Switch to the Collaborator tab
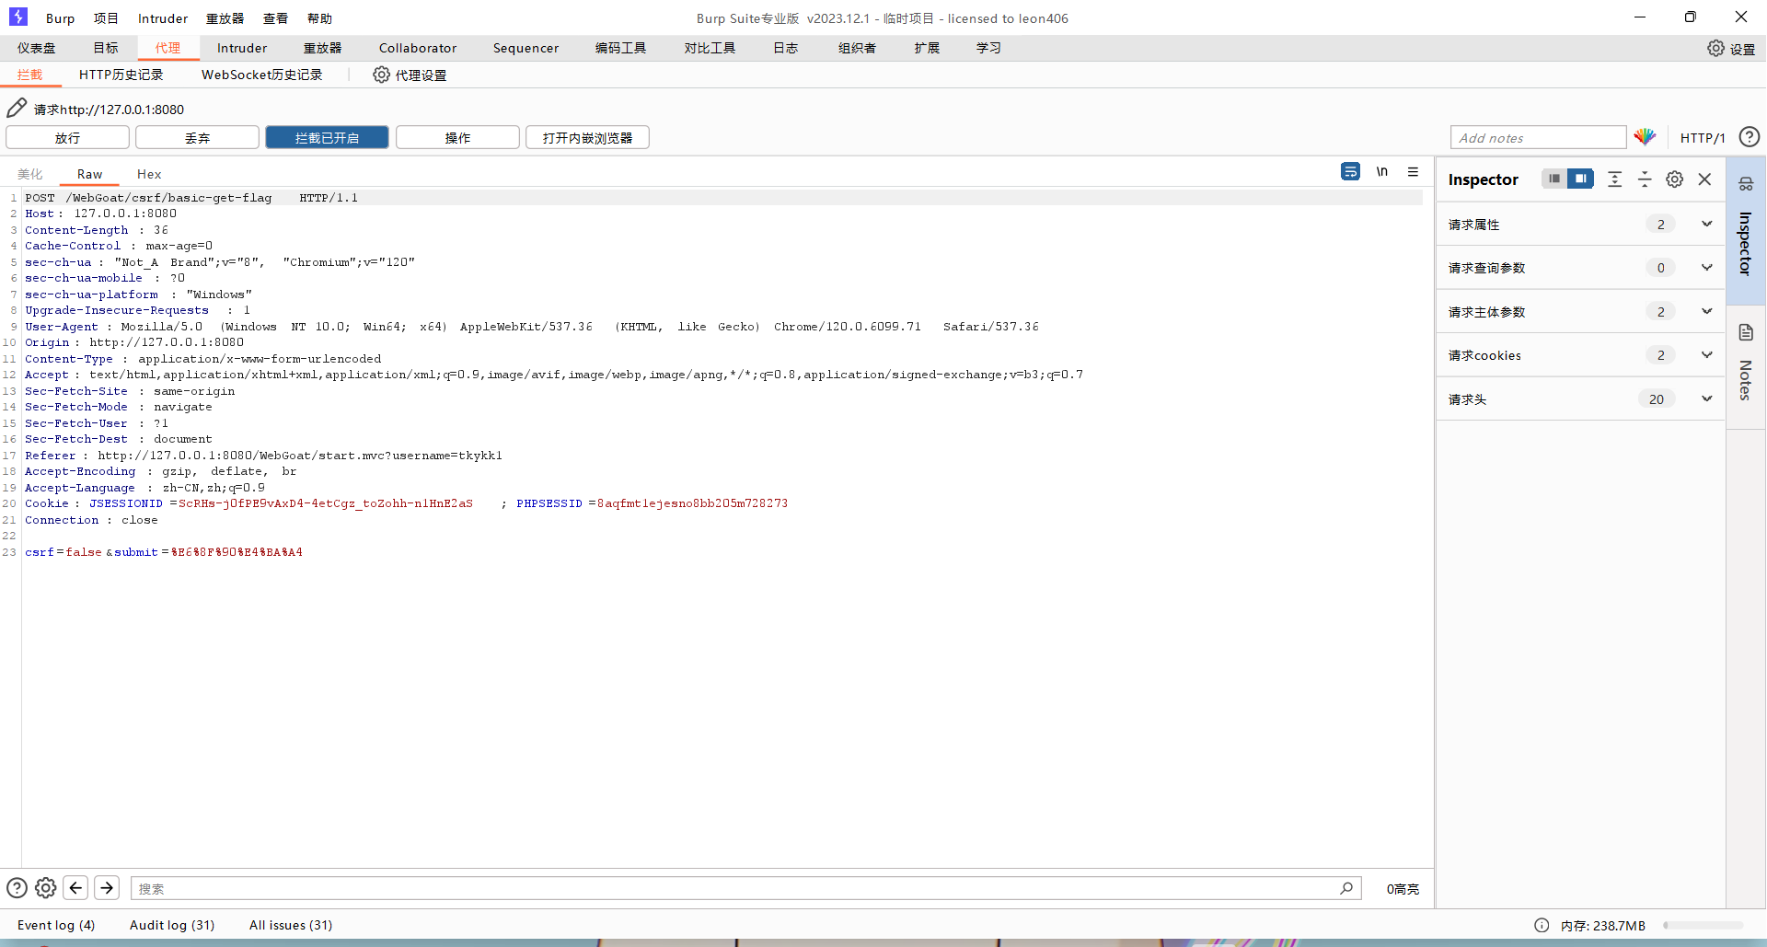This screenshot has height=947, width=1767. 418,48
